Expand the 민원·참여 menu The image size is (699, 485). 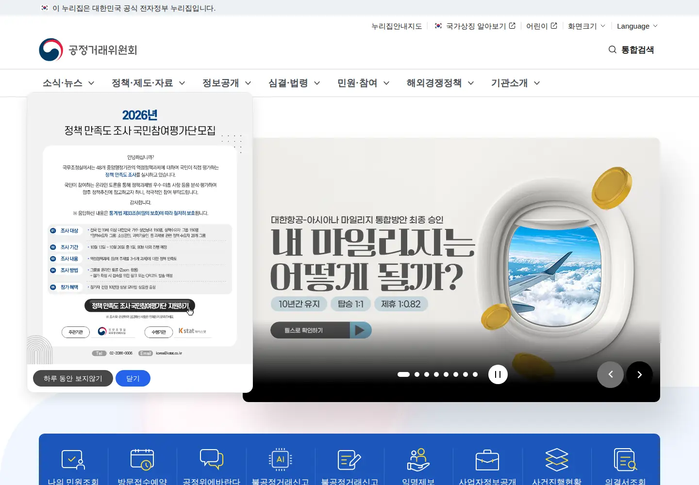point(364,83)
